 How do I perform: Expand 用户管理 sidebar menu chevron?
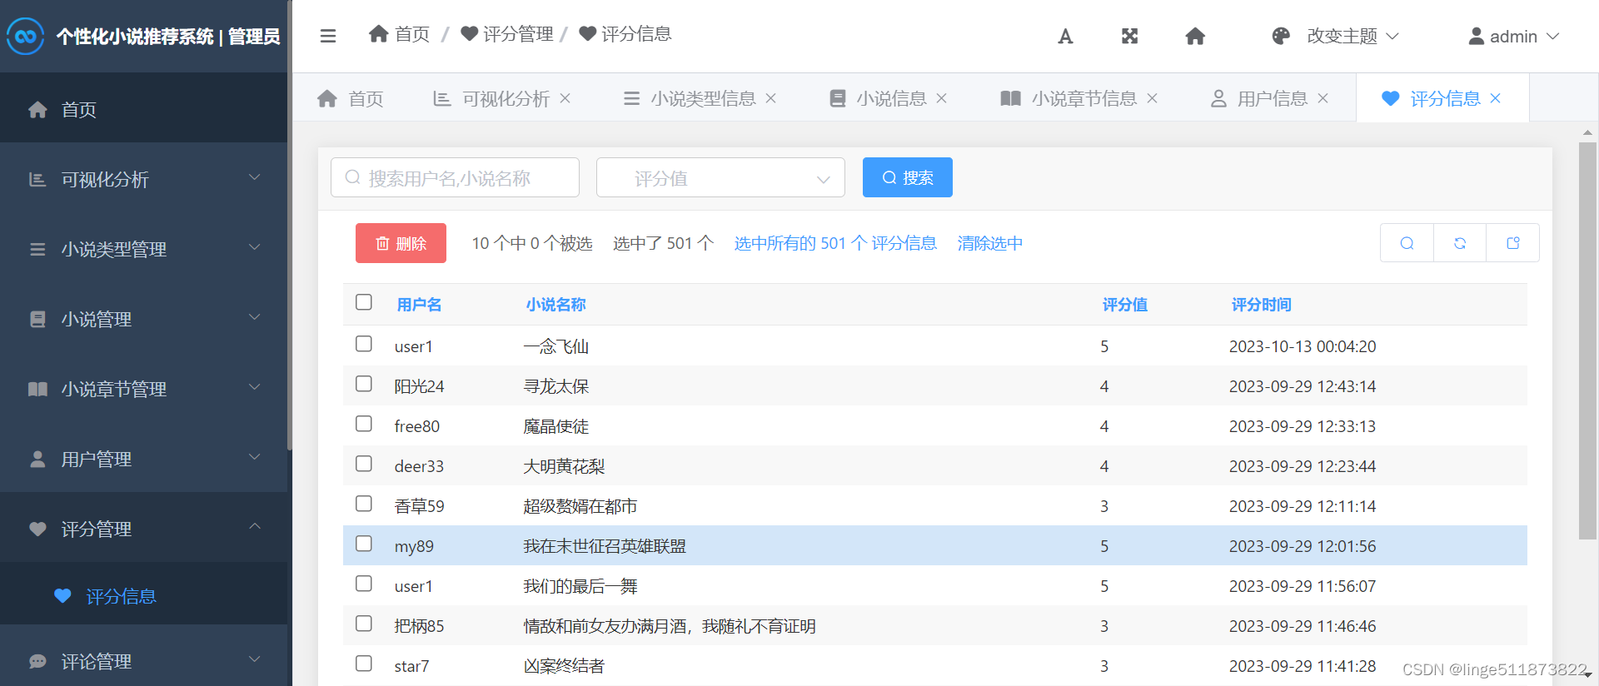255,457
